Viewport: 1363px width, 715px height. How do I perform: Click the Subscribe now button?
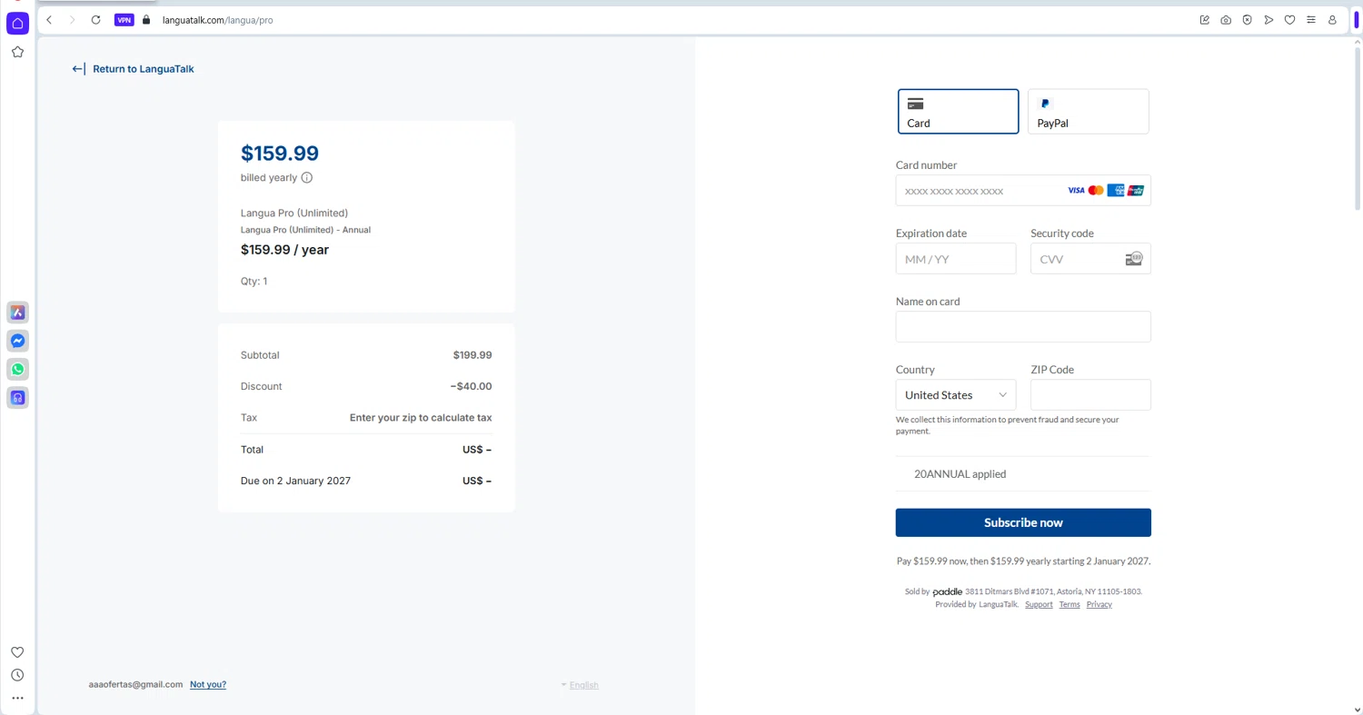(x=1023, y=522)
